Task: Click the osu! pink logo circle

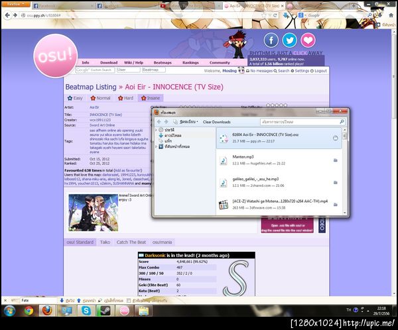Action: tap(56, 56)
